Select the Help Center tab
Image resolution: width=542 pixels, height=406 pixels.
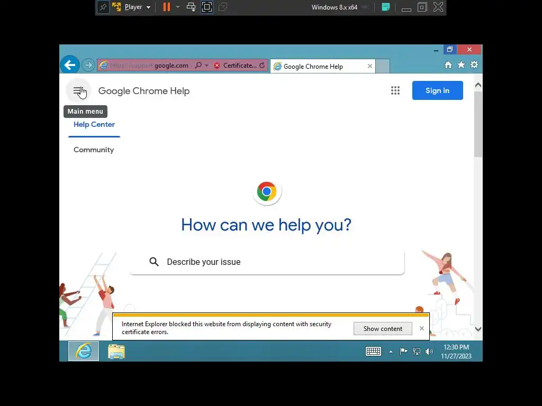tap(94, 125)
